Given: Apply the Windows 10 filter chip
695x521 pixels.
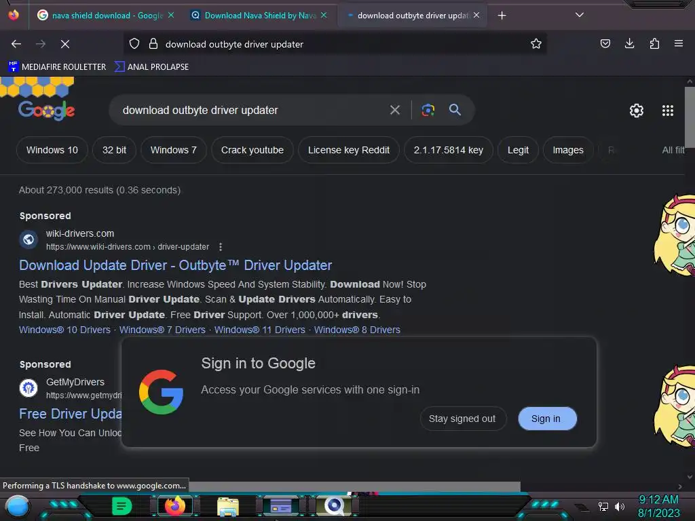Looking at the screenshot, I should click(x=52, y=150).
